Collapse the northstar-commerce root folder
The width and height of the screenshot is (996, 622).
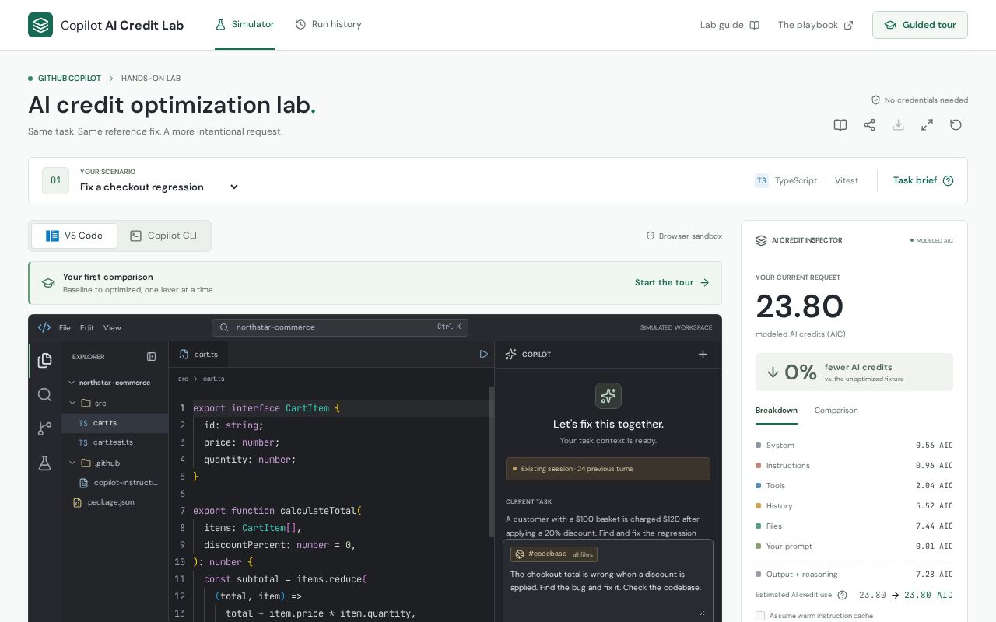[114, 383]
